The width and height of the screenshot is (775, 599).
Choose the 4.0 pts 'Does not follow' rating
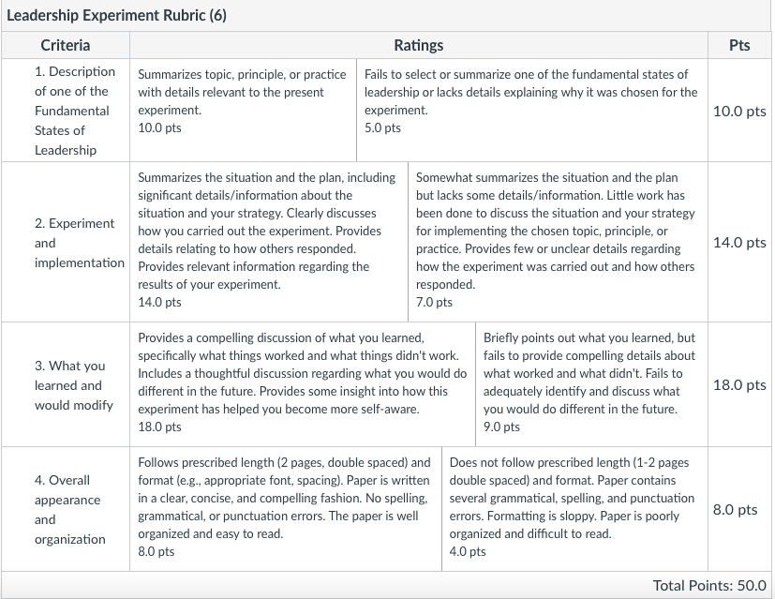coord(574,509)
